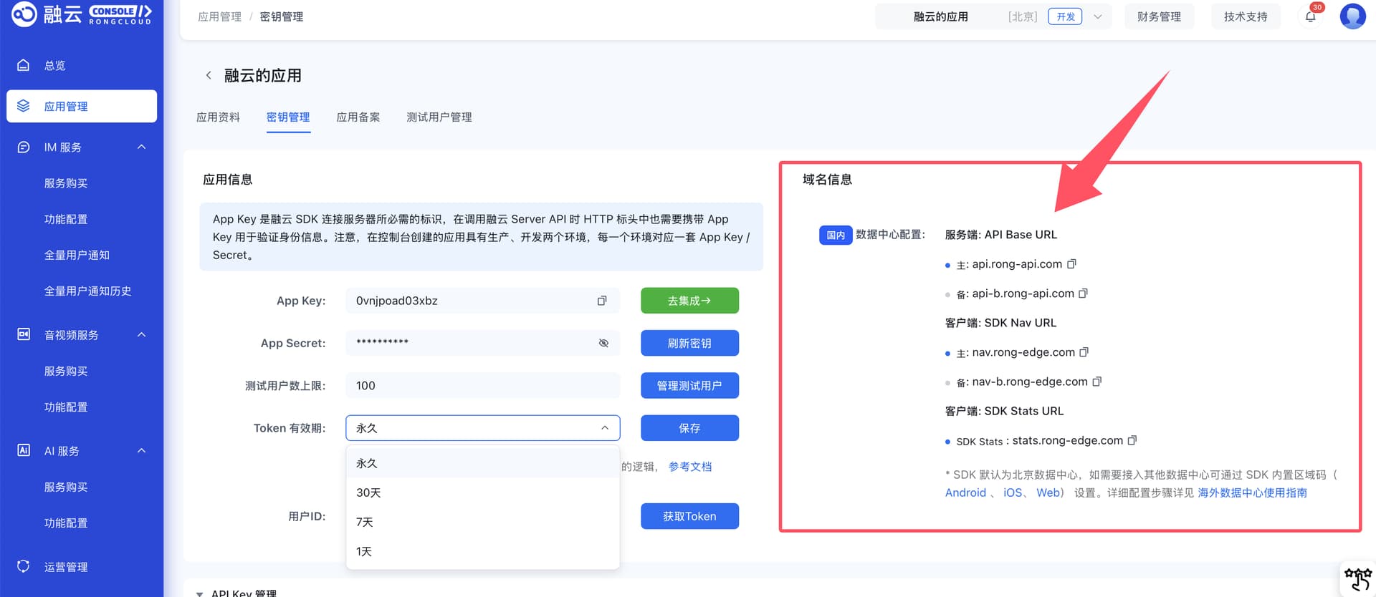Viewport: 1376px width, 597px height.
Task: Copy nav.rong-edge.com Nav URL
Action: [1084, 352]
